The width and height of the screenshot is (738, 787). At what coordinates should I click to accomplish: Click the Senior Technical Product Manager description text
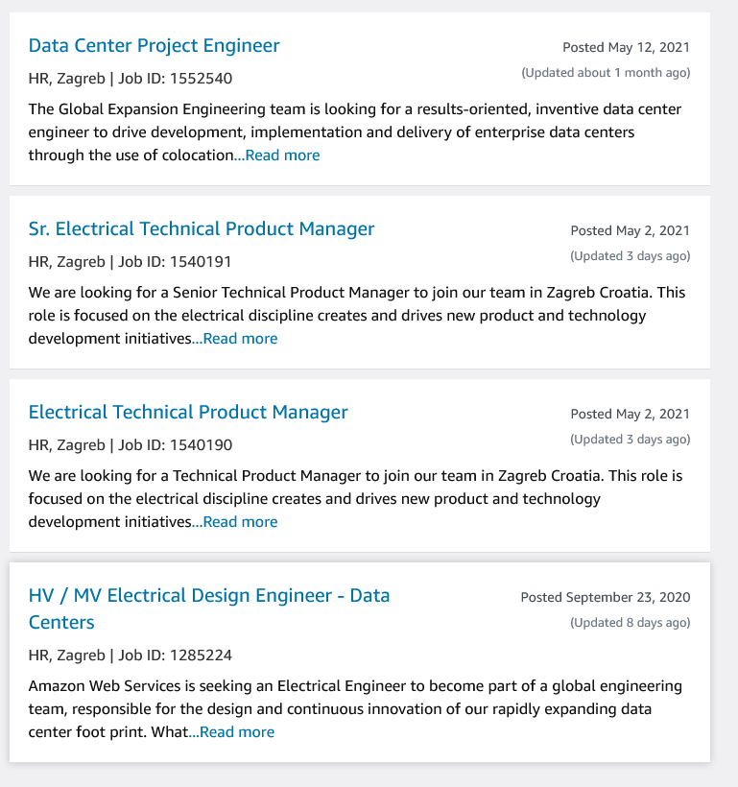point(357,315)
